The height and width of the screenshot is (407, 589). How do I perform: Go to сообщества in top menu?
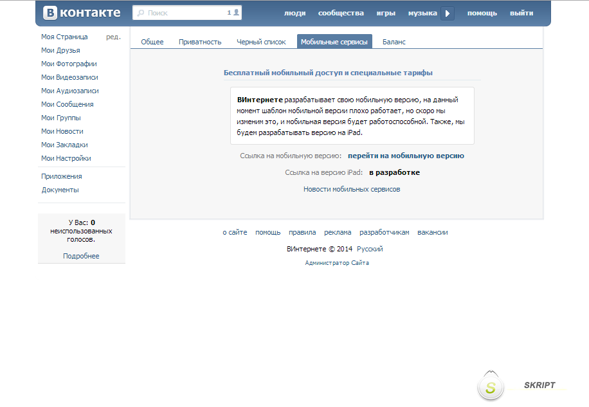pos(341,13)
